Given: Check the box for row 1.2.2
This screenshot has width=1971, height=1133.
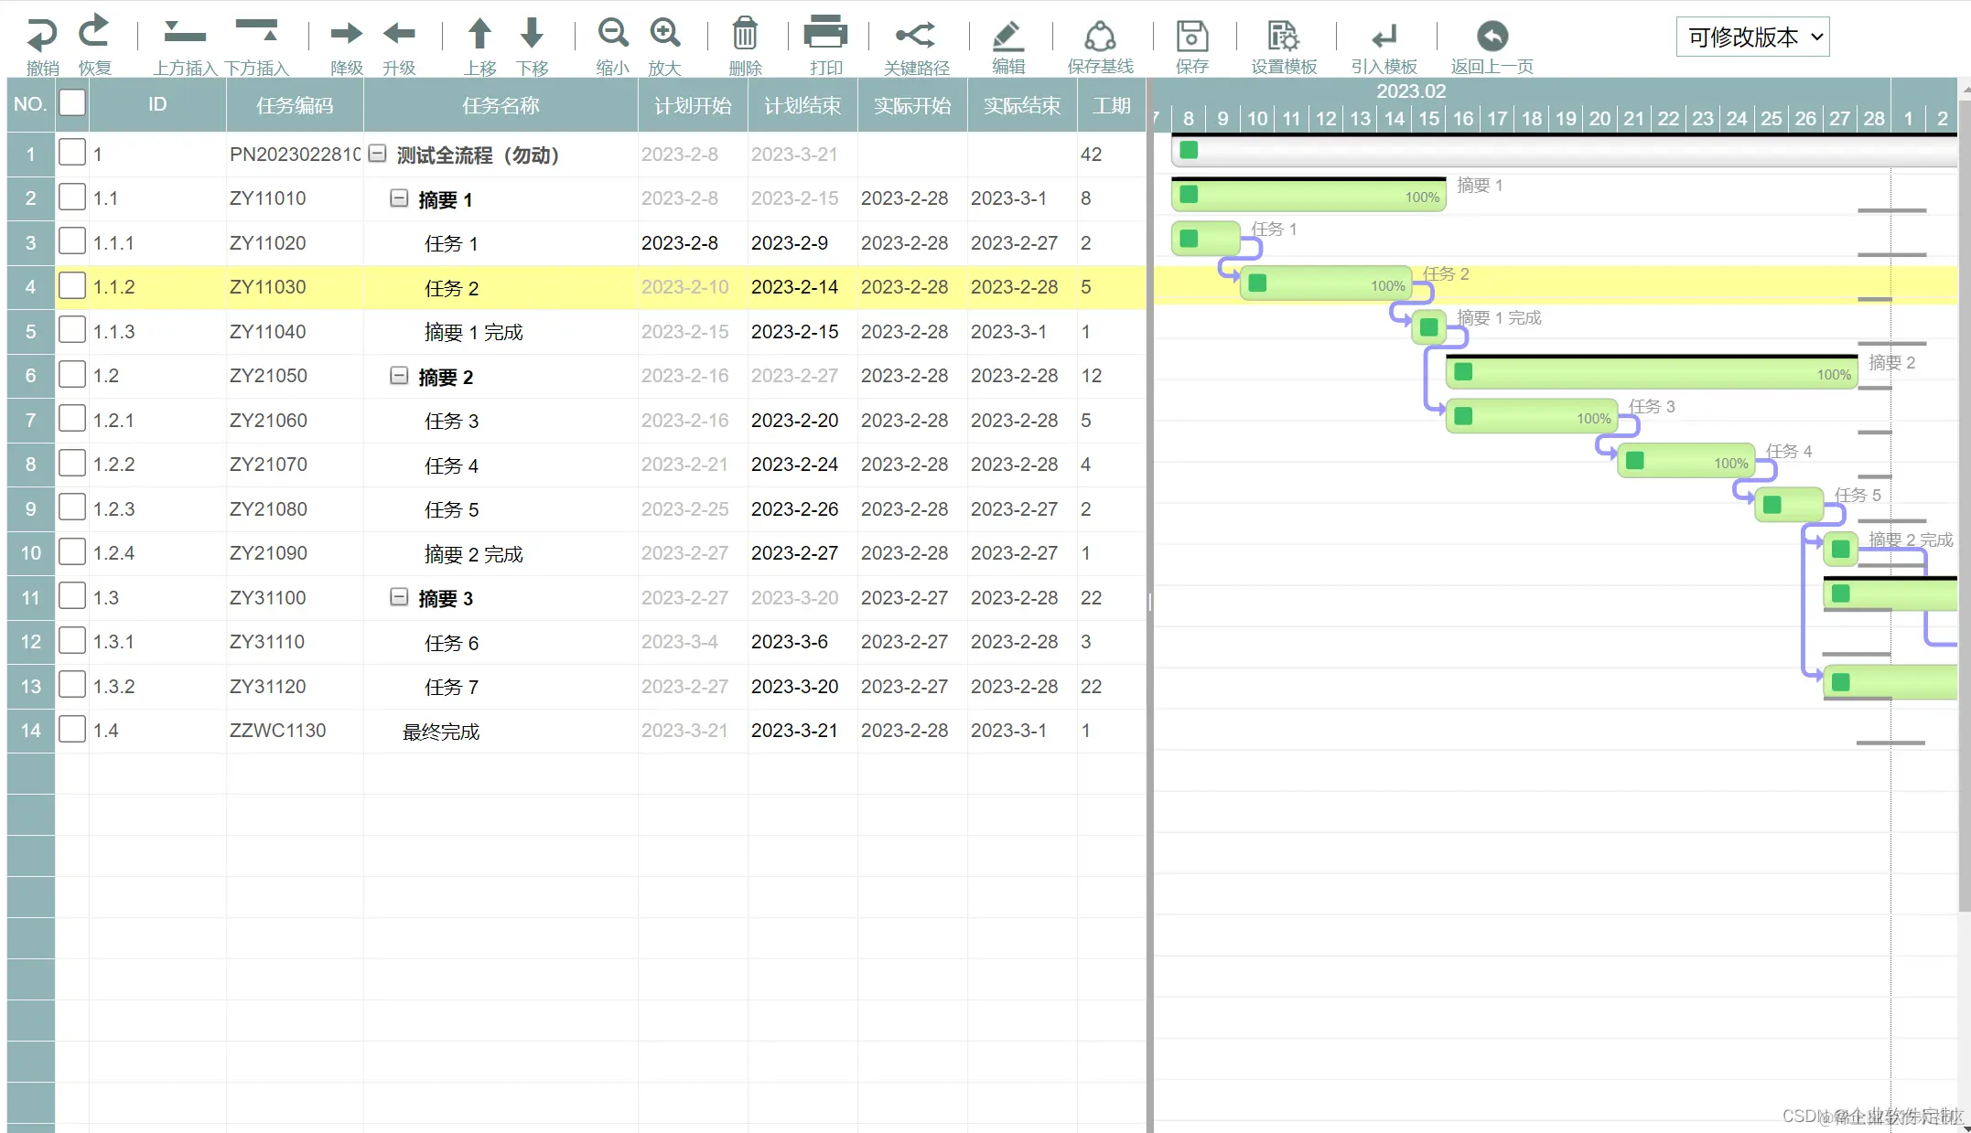Looking at the screenshot, I should click(72, 463).
